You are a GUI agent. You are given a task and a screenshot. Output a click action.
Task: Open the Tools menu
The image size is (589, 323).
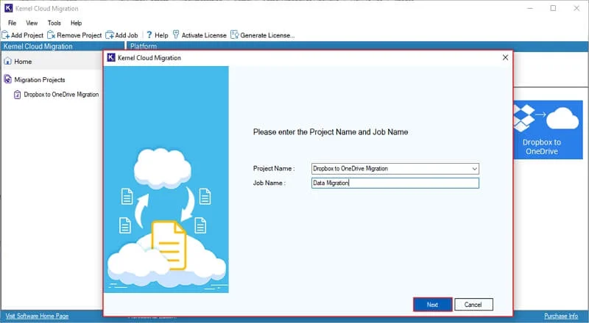point(54,23)
